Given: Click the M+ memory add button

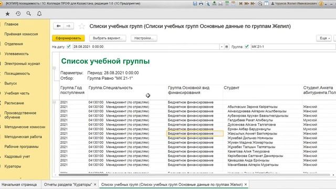Looking at the screenshot, I should (x=247, y=4).
